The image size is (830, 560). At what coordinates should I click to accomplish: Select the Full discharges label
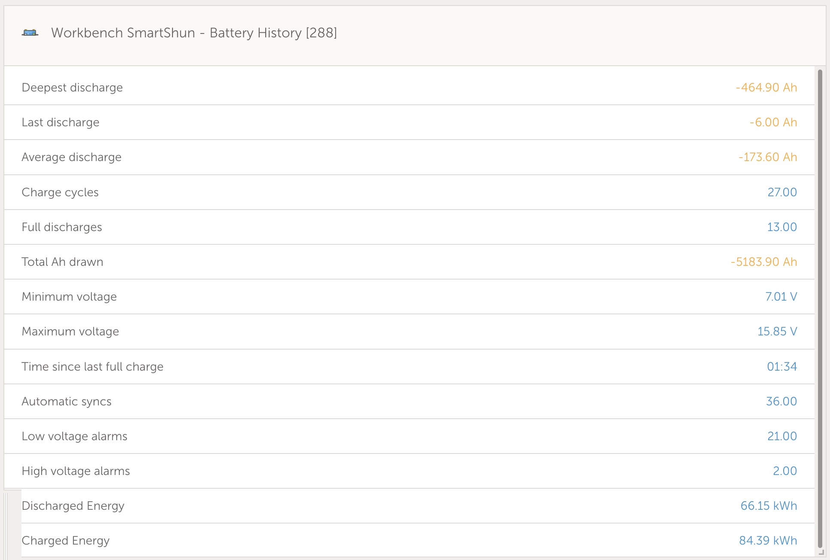click(x=62, y=227)
